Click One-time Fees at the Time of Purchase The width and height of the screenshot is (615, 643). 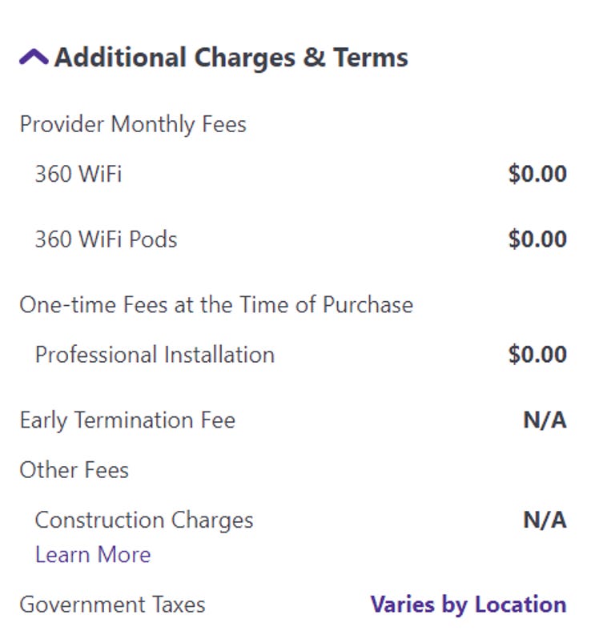coord(216,305)
